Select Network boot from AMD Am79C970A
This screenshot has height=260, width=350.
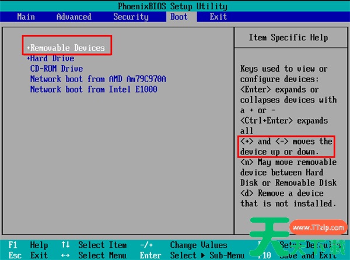tap(98, 79)
